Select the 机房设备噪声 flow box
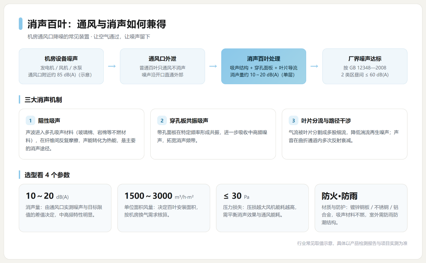Viewport: 426px width, 263px height. pyautogui.click(x=61, y=66)
